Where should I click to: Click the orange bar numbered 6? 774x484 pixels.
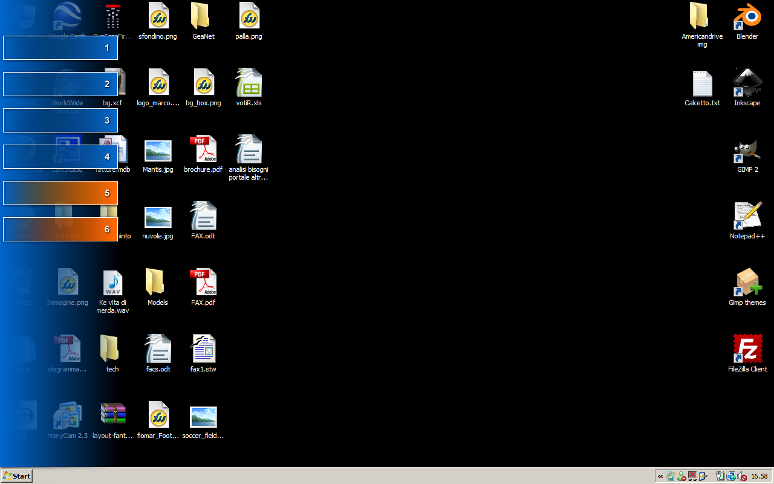click(x=60, y=229)
